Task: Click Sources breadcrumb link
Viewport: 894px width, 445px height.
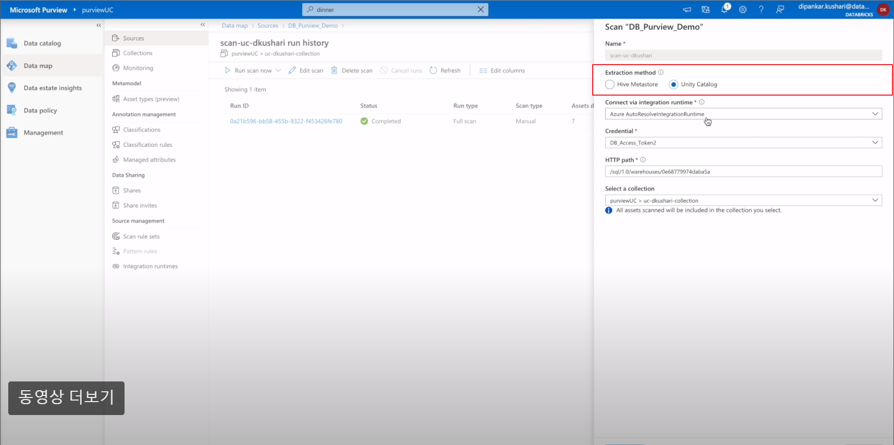Action: (268, 25)
